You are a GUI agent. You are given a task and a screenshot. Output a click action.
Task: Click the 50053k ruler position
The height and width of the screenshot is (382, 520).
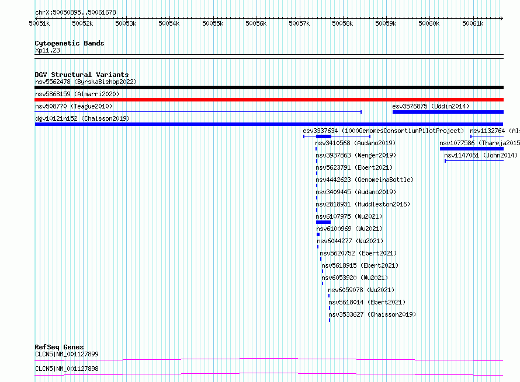(126, 23)
